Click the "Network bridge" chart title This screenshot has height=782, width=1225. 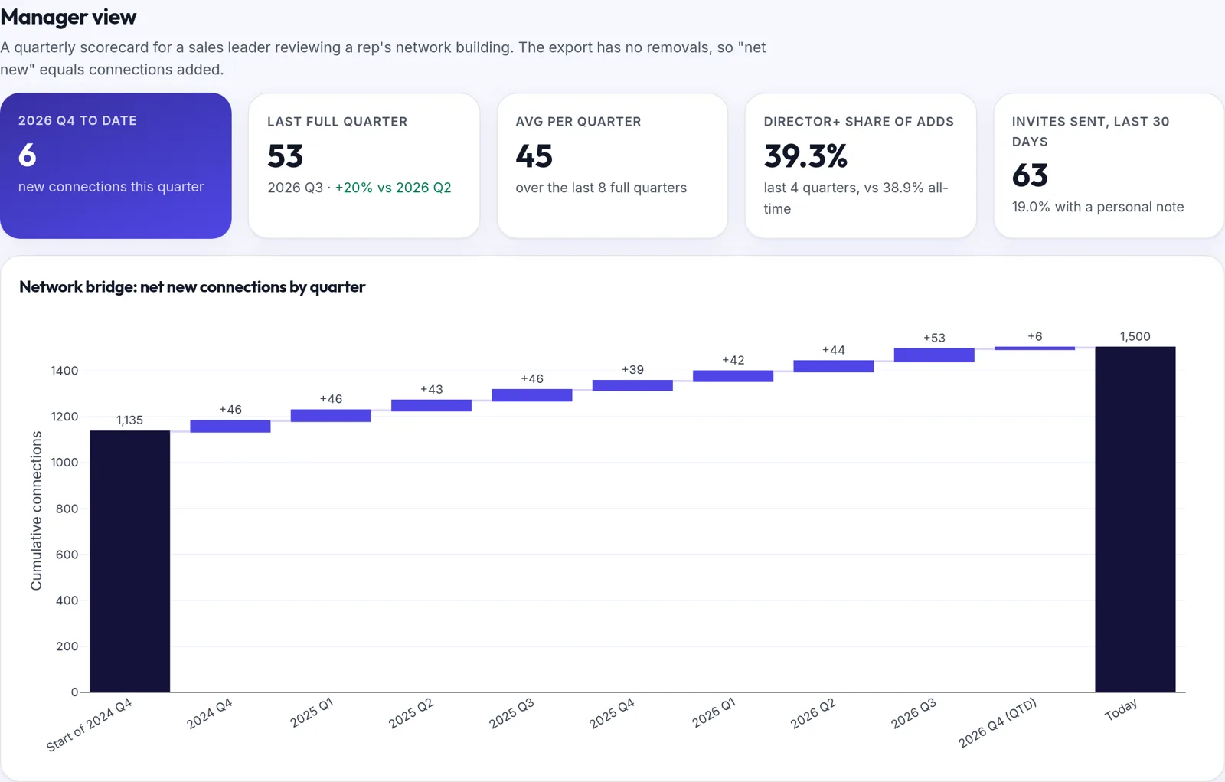(x=192, y=286)
